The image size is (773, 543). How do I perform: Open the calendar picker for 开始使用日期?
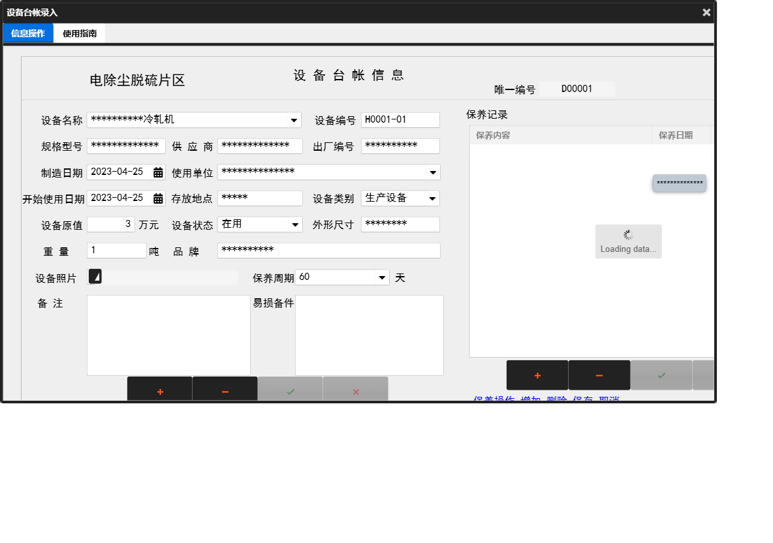pyautogui.click(x=158, y=198)
